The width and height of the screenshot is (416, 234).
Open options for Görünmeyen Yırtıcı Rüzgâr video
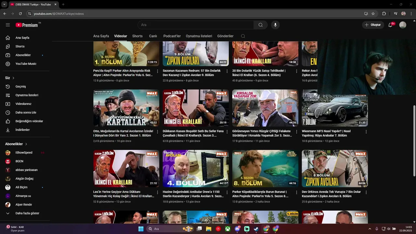(297, 132)
